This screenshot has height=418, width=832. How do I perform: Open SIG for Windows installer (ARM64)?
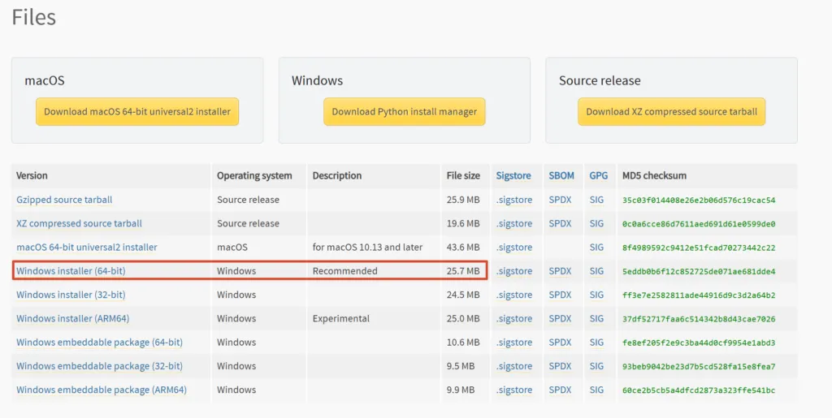(596, 318)
